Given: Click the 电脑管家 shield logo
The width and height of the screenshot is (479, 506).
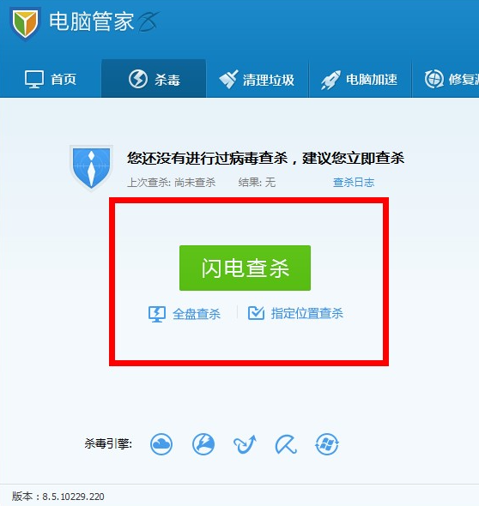Looking at the screenshot, I should click(25, 23).
